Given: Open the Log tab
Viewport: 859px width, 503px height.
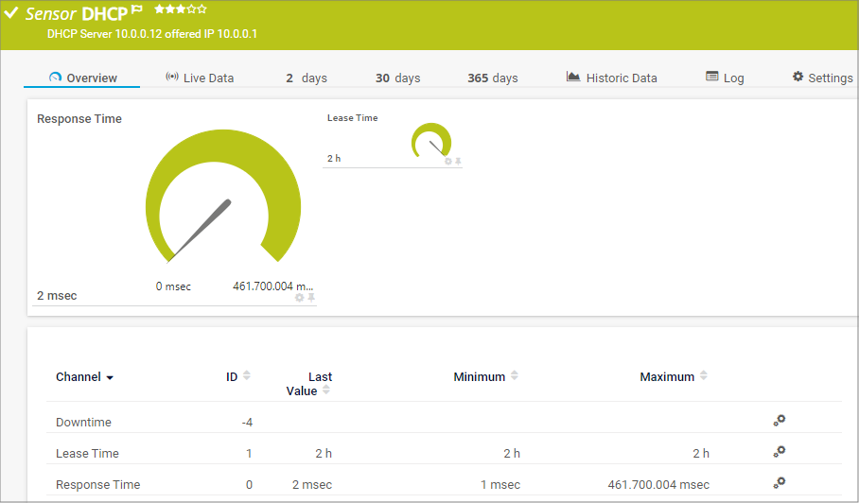Looking at the screenshot, I should click(725, 78).
